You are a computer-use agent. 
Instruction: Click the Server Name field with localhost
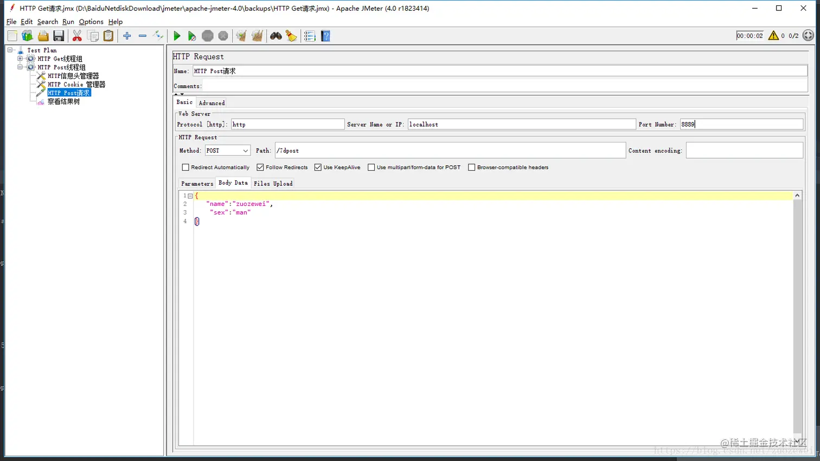[x=522, y=125]
